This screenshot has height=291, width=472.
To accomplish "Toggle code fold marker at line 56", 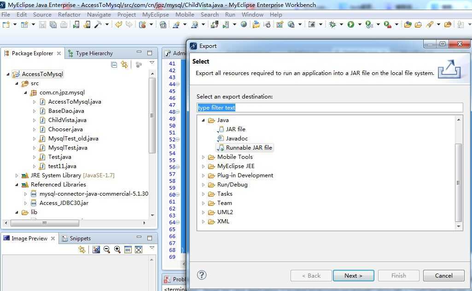I will click(x=178, y=167).
